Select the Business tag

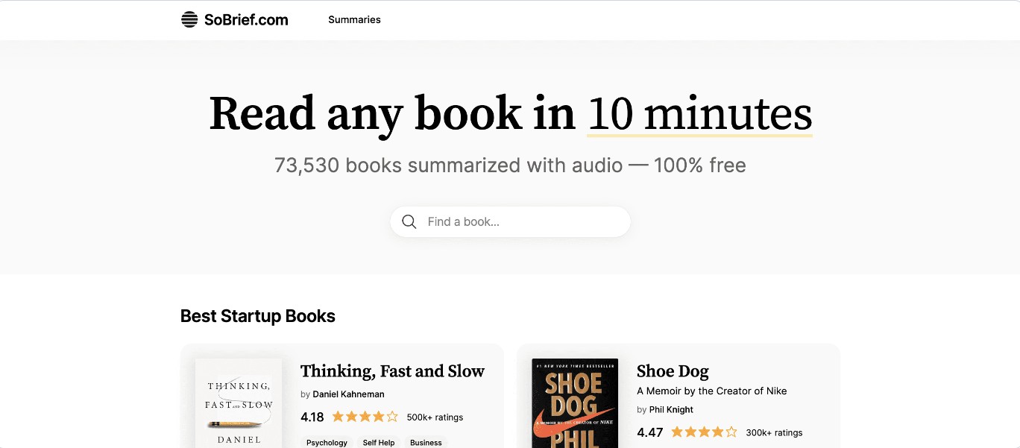click(426, 442)
